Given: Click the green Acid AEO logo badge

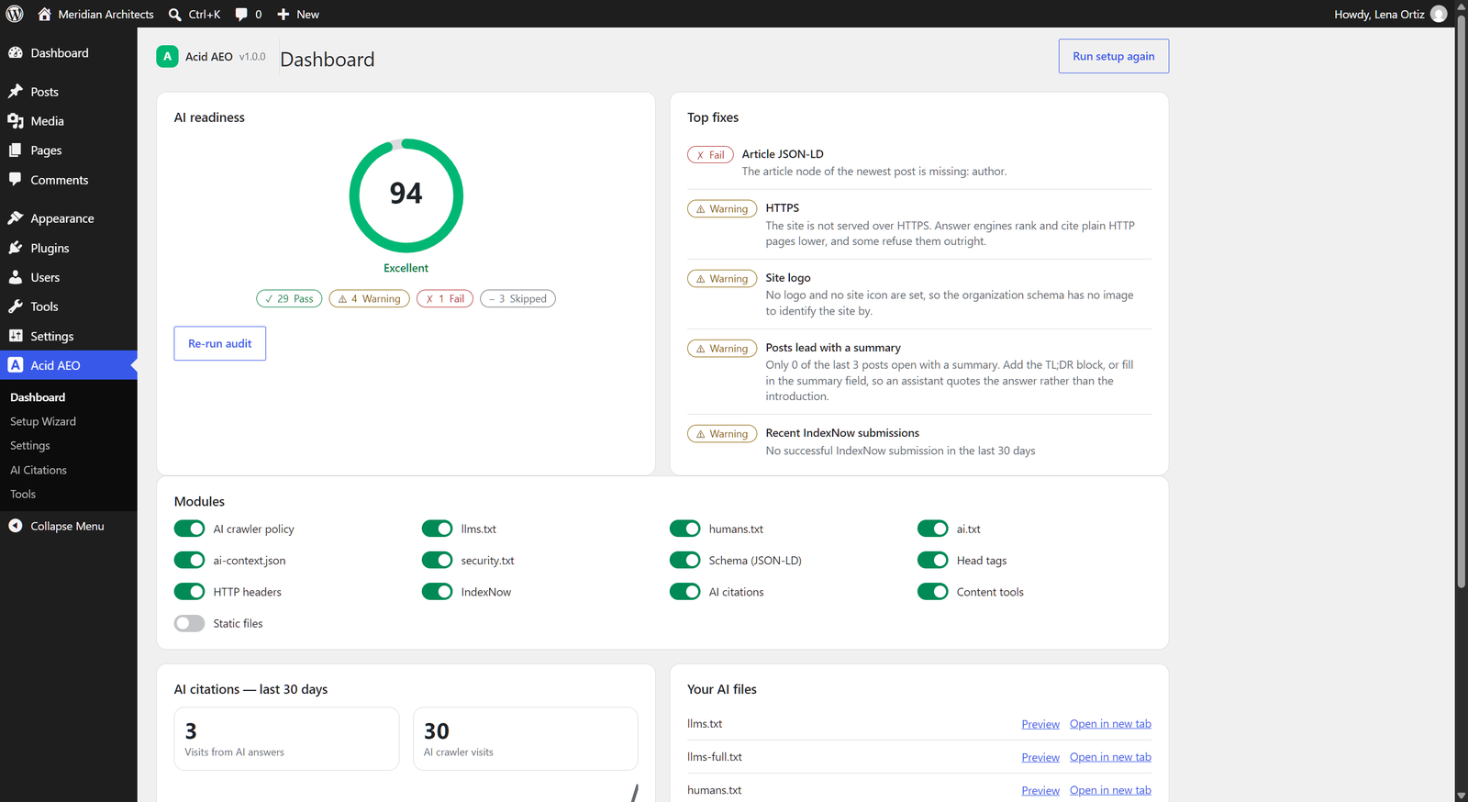Looking at the screenshot, I should [x=167, y=57].
